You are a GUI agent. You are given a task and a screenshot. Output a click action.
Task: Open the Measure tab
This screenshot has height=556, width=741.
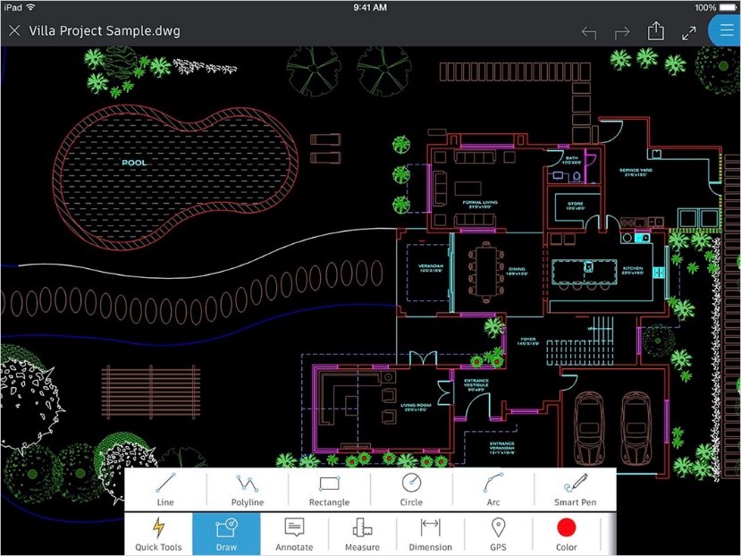point(362,534)
